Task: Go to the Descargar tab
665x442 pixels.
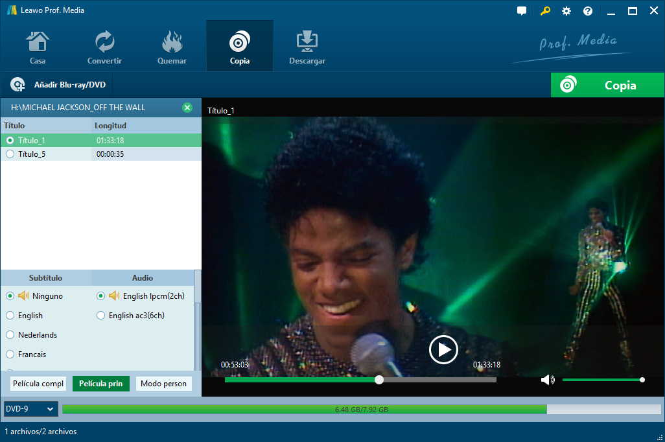Action: pos(307,47)
